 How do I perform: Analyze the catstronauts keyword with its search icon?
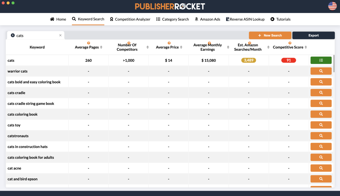321,136
